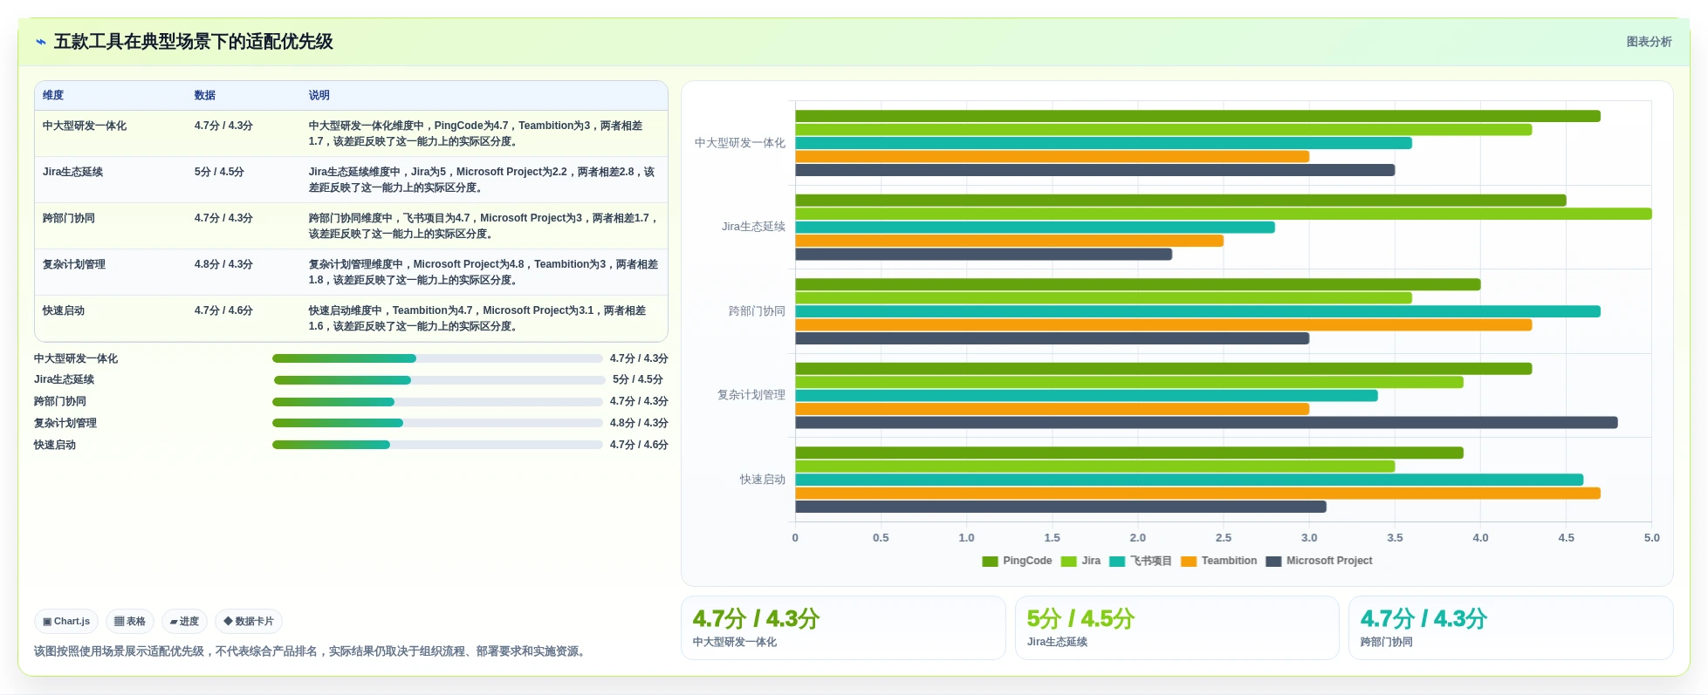1708x695 pixels.
Task: Select table cell 复杂计划管理
Action: pos(73,264)
